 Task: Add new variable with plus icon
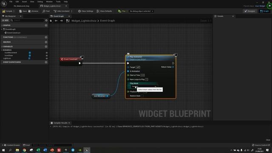point(46,46)
